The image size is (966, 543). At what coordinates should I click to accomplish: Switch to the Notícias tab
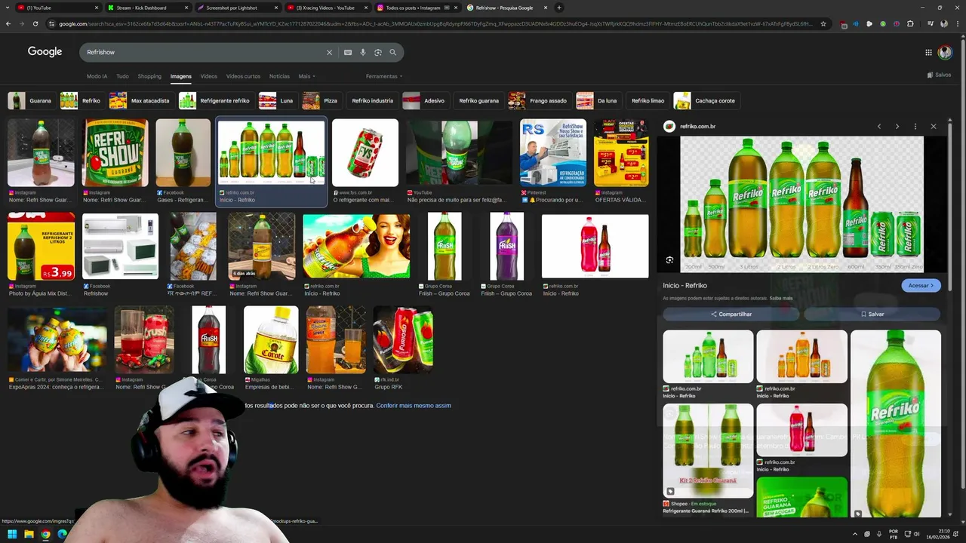[279, 76]
